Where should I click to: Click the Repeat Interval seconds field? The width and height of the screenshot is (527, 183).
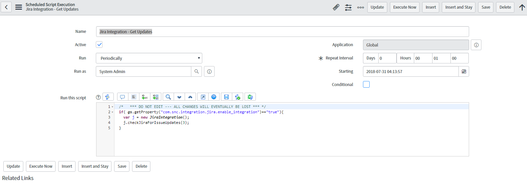(x=459, y=58)
